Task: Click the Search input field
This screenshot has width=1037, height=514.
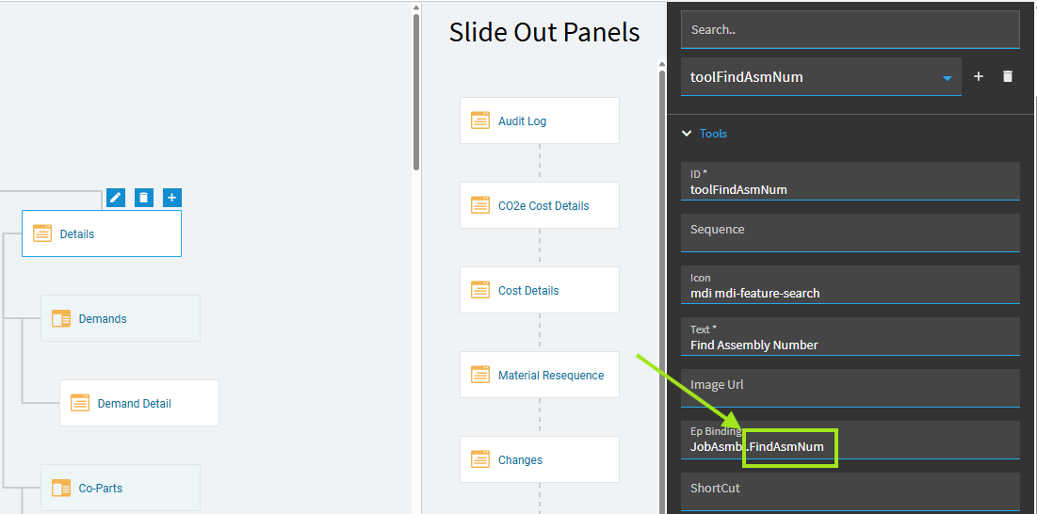Action: pos(850,29)
